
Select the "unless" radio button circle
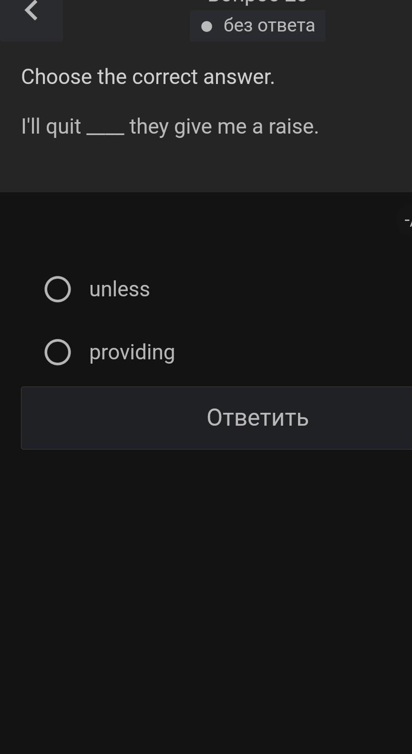pos(58,289)
